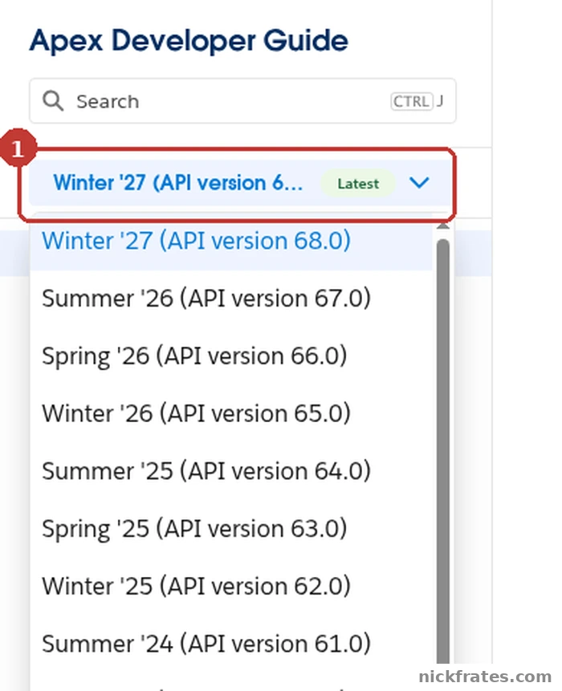Select Summer '26 (API version 67.0)

(x=231, y=299)
